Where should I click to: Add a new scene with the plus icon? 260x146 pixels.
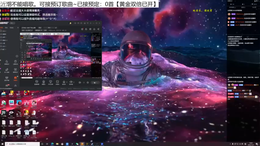pos(18,28)
